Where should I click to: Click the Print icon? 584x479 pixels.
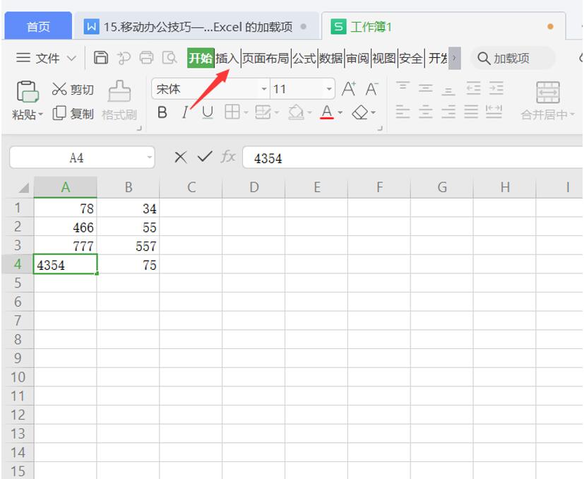[x=146, y=58]
